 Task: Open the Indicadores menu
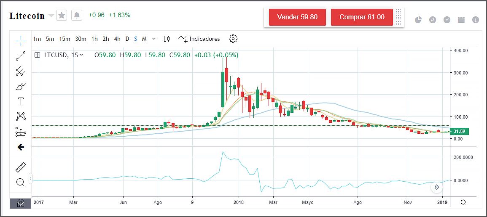point(199,39)
